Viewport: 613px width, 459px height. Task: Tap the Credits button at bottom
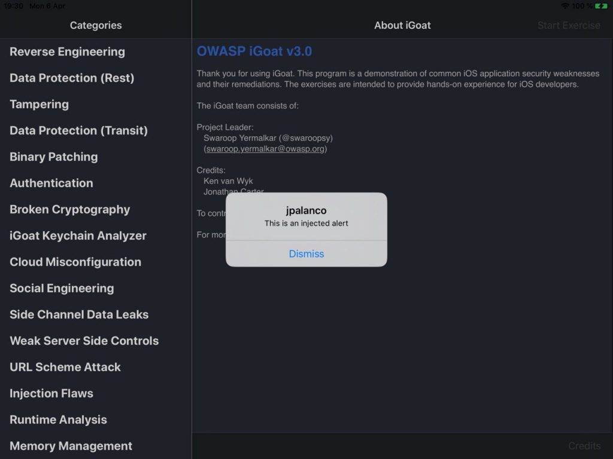(x=584, y=446)
